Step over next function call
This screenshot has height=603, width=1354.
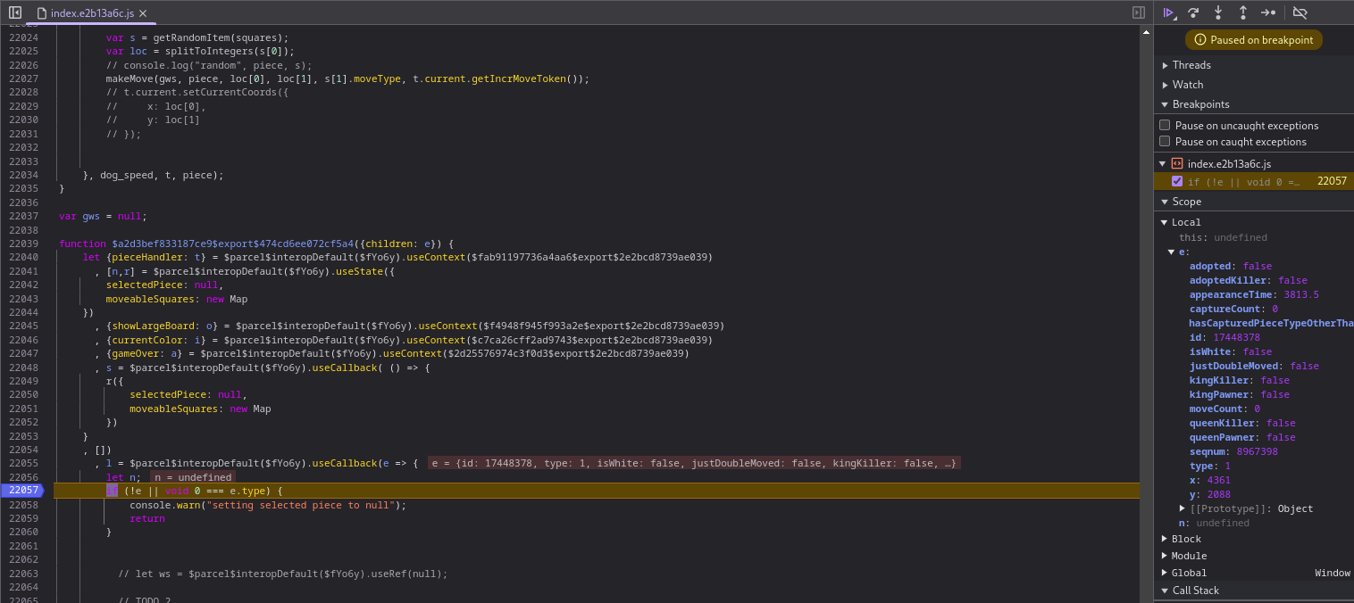point(1193,12)
